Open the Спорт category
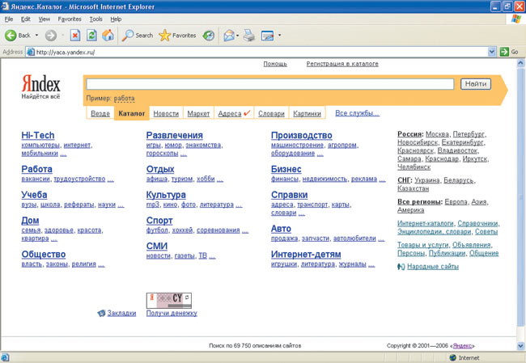 159,221
